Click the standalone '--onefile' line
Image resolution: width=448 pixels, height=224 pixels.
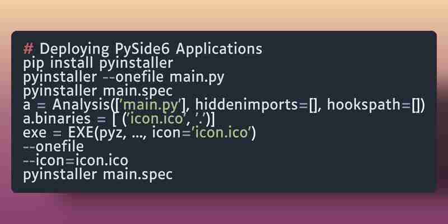(54, 147)
